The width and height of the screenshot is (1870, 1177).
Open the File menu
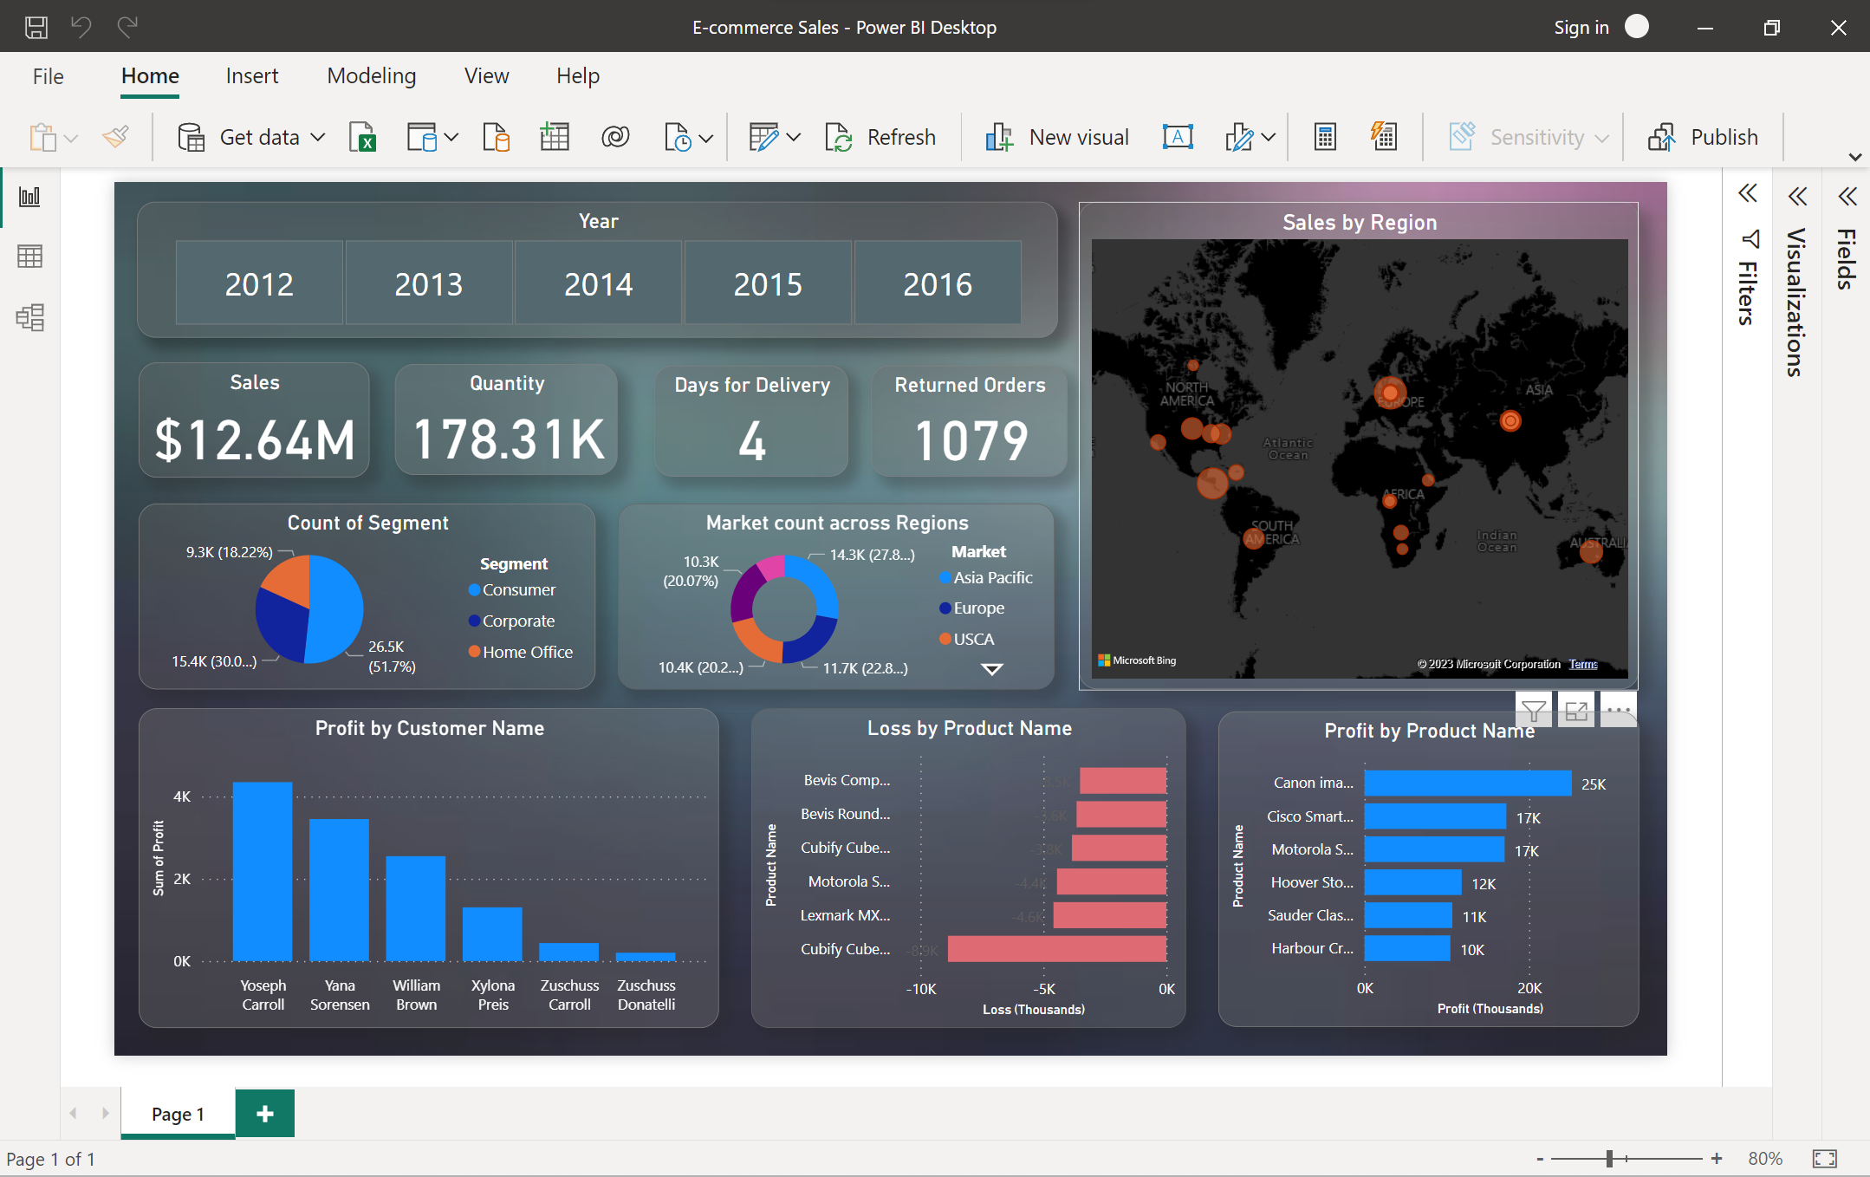pos(49,76)
